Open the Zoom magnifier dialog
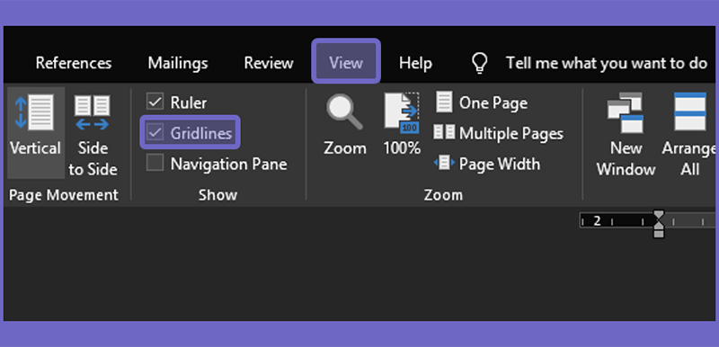Image resolution: width=719 pixels, height=347 pixels. 344,112
